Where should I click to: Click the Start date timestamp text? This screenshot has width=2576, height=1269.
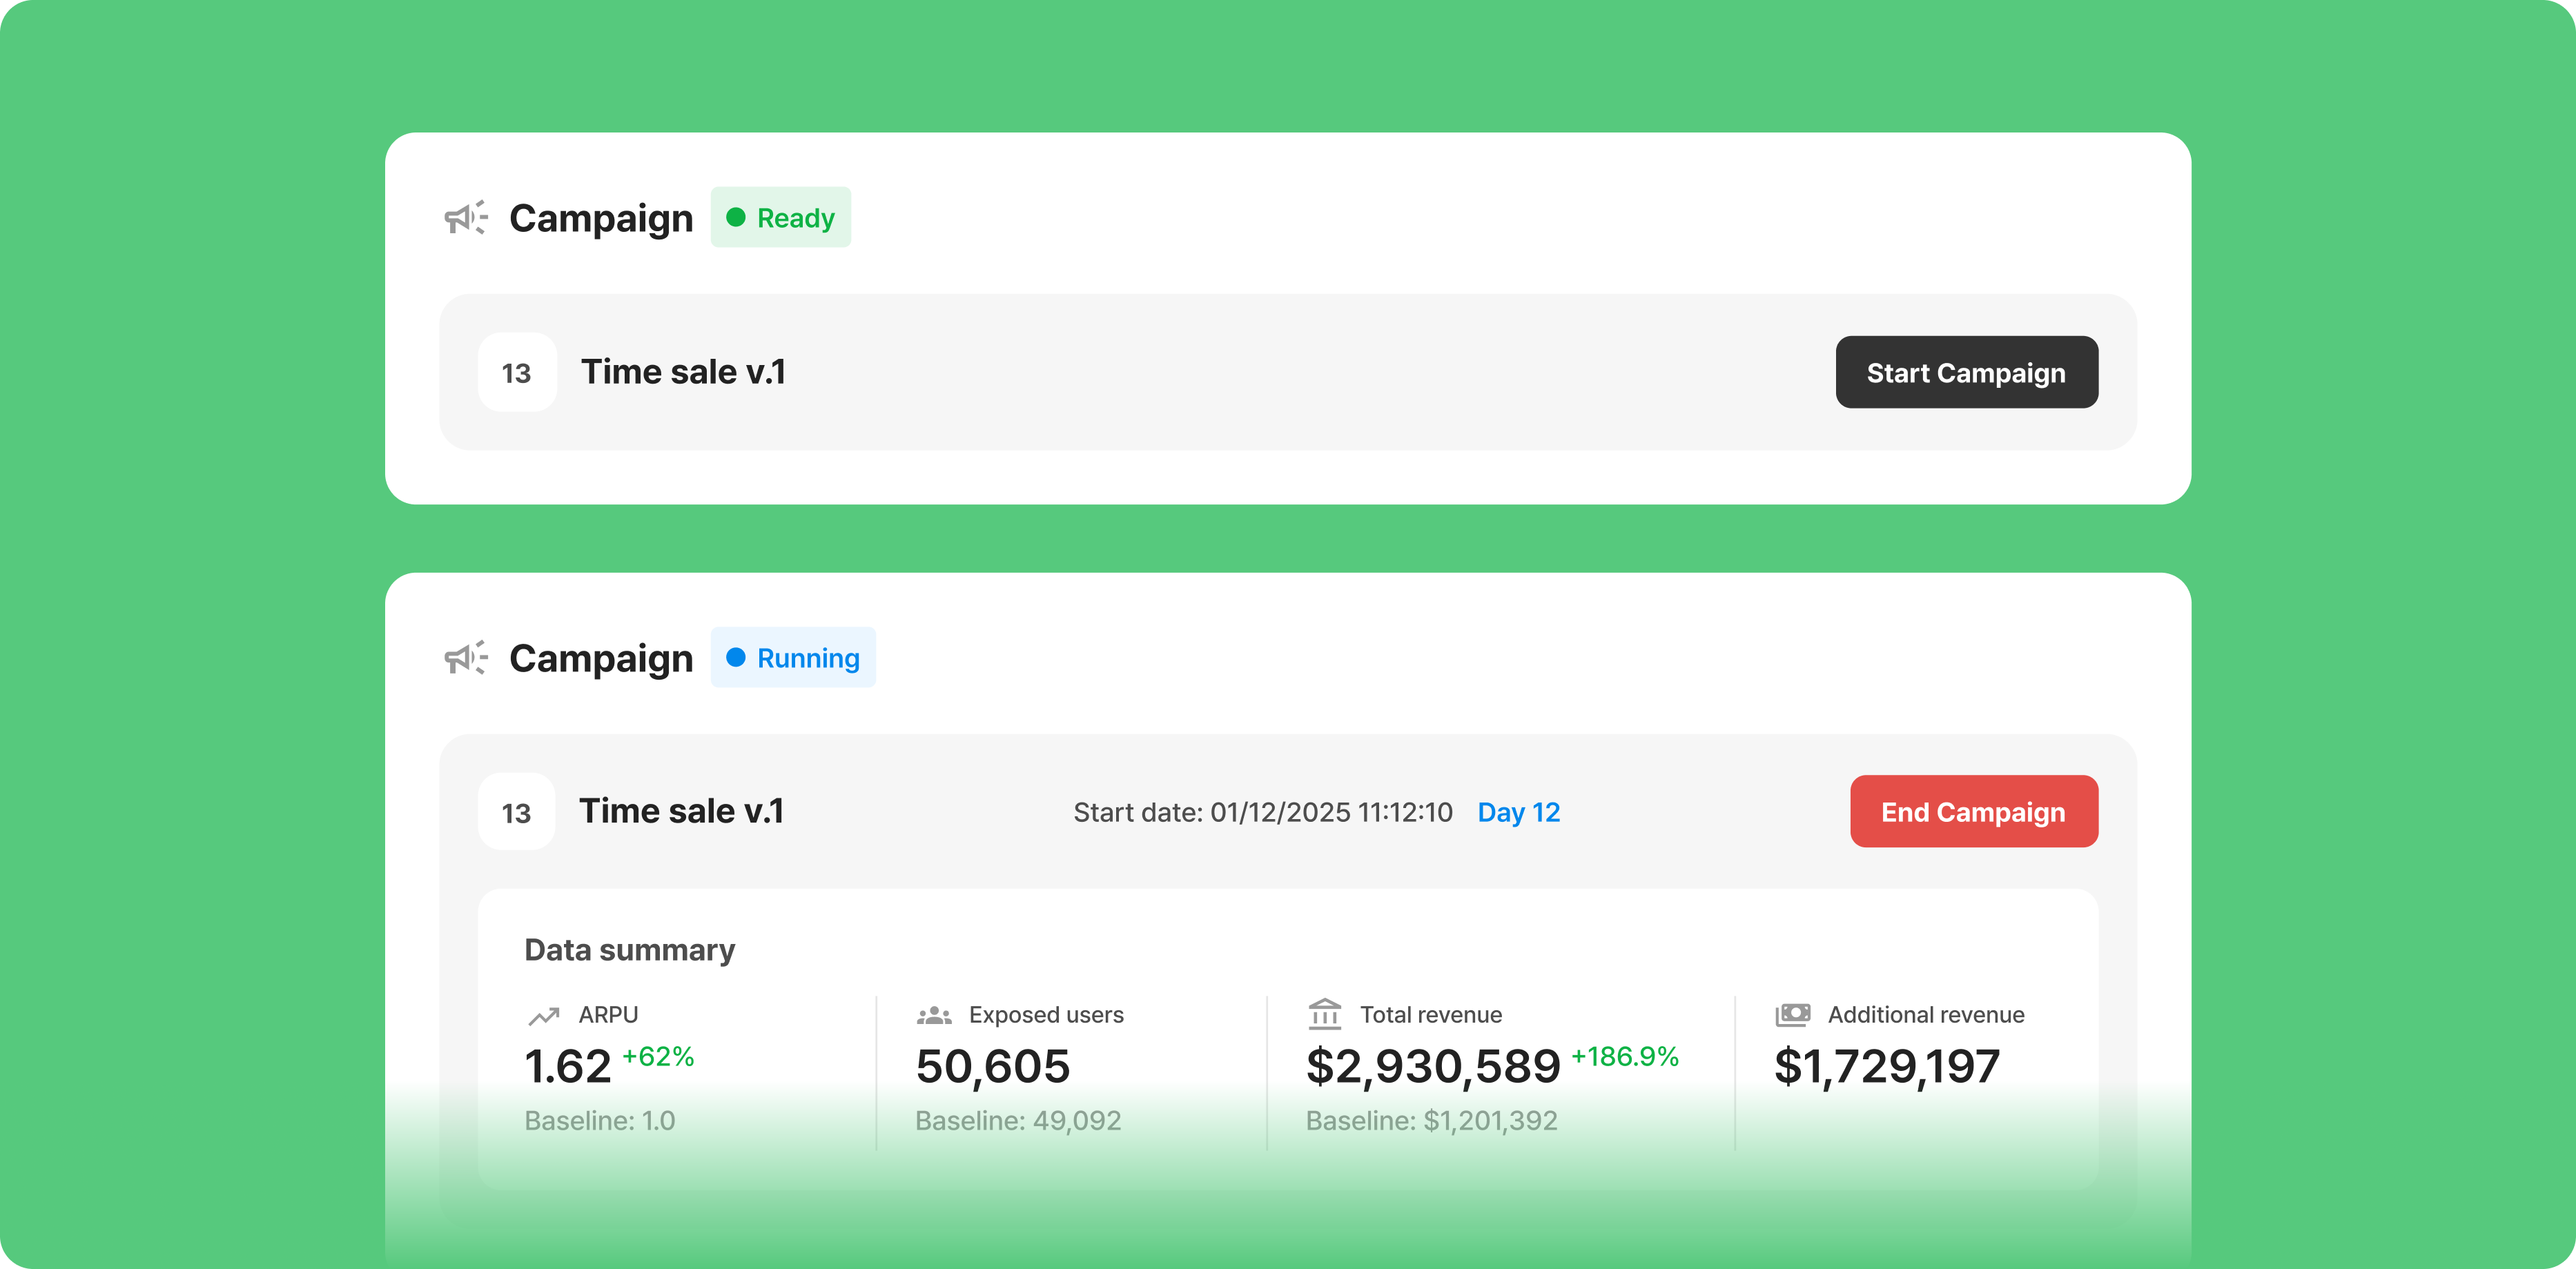tap(1262, 812)
